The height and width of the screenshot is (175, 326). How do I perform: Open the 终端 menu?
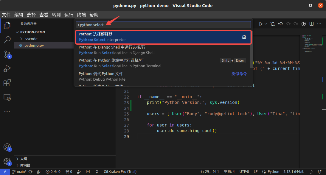click(x=81, y=15)
